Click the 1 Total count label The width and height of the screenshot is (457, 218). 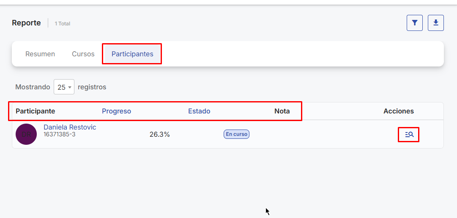pyautogui.click(x=62, y=24)
